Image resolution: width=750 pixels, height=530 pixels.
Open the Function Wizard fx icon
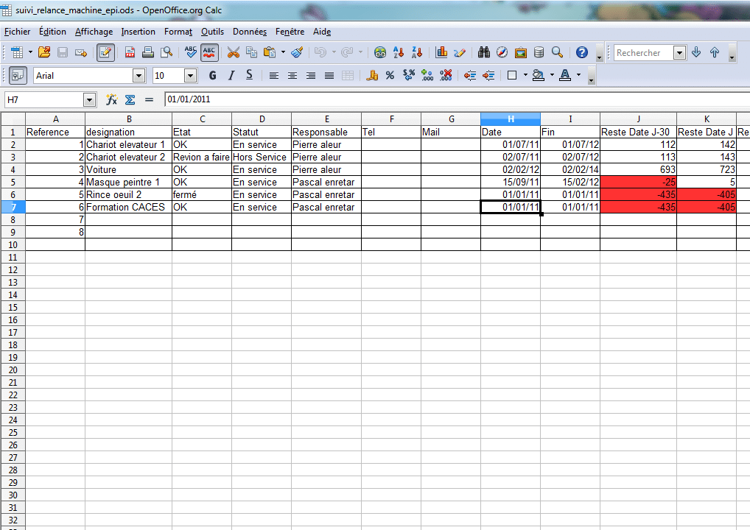click(111, 99)
